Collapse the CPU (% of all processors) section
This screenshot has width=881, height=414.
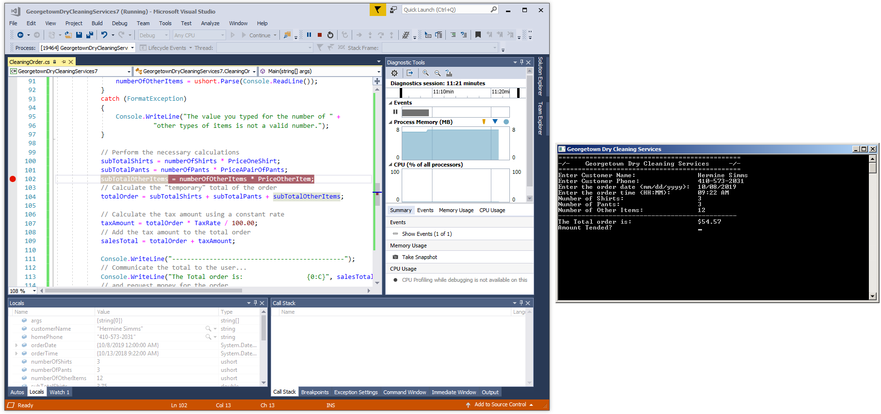click(391, 165)
